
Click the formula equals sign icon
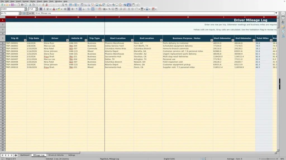(33, 13)
